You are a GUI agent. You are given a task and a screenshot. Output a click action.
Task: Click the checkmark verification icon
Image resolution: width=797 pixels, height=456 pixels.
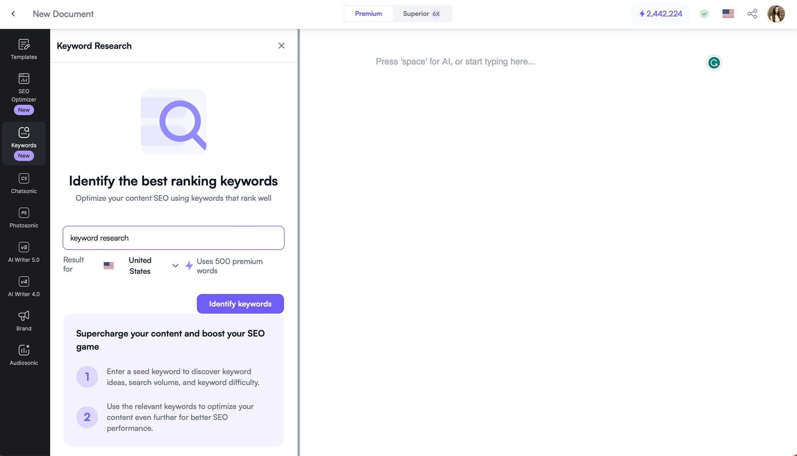(x=705, y=14)
